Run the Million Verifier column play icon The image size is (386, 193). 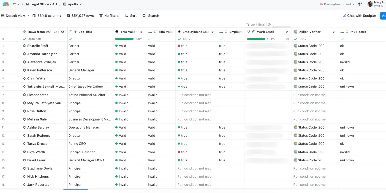(x=334, y=32)
